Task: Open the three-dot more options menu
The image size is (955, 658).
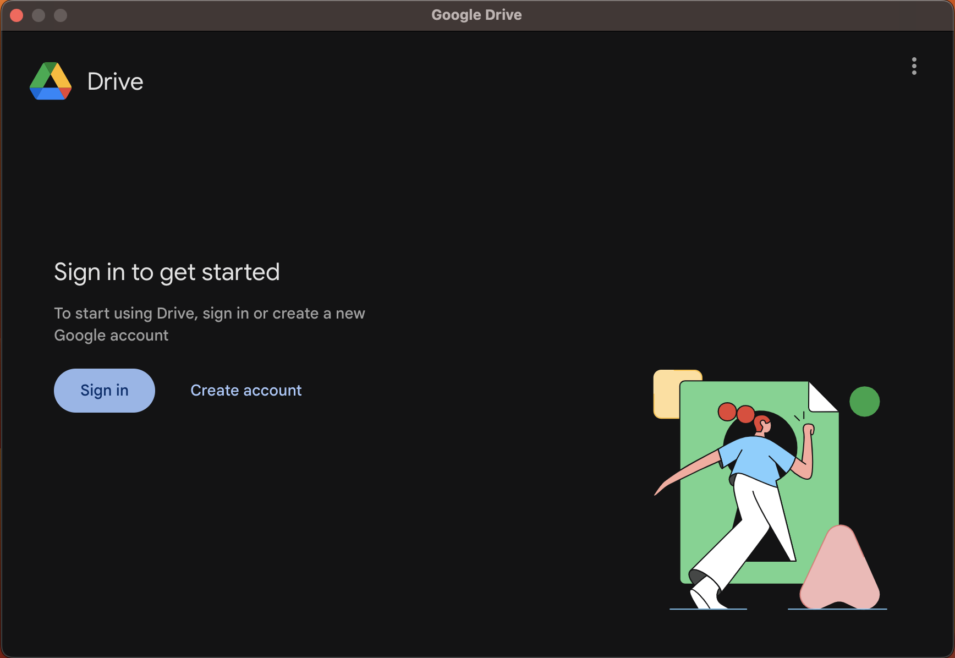Action: click(x=914, y=66)
